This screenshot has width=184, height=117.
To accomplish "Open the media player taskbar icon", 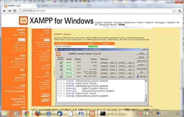I will [x=16, y=113].
